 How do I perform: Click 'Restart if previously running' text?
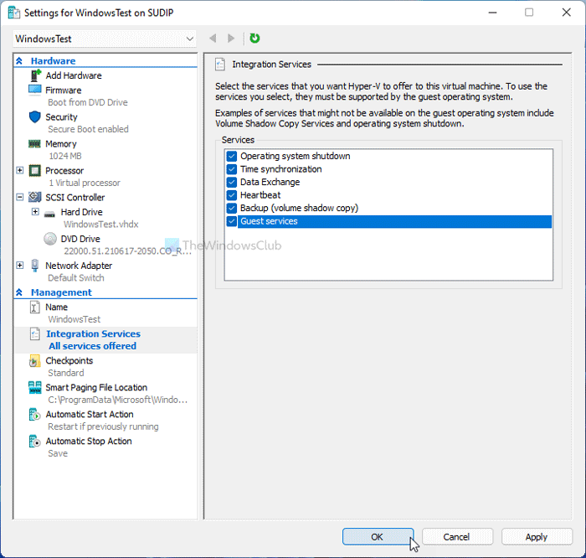coord(103,426)
